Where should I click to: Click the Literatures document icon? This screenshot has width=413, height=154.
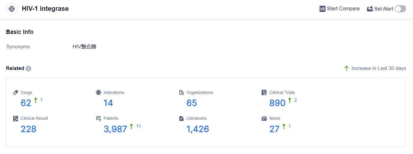pos(181,118)
